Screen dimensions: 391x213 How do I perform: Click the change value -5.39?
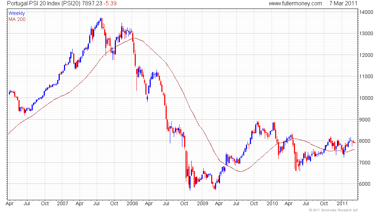click(x=110, y=4)
